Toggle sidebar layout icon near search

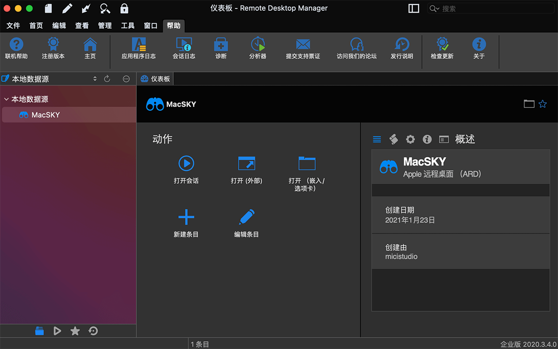414,8
